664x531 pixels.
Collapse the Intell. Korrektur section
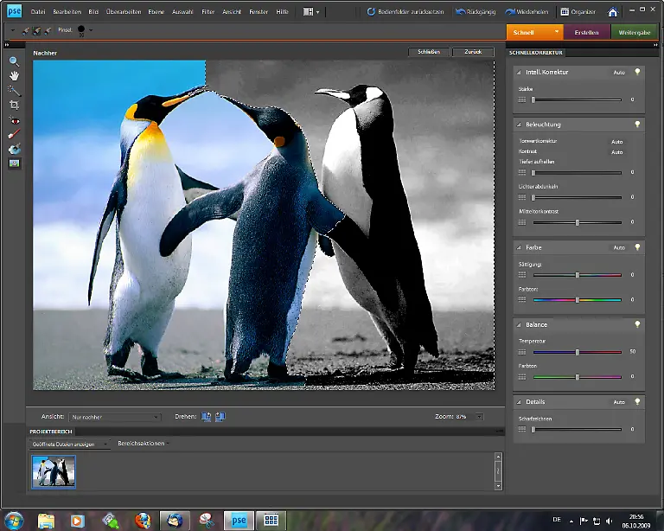pyautogui.click(x=520, y=73)
